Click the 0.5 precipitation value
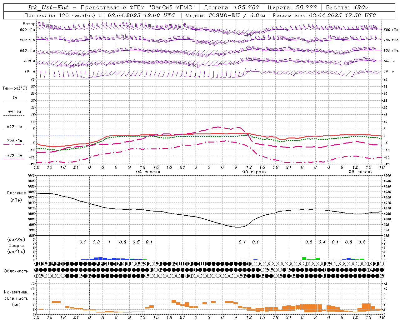The height and width of the screenshot is (320, 400). point(136,242)
